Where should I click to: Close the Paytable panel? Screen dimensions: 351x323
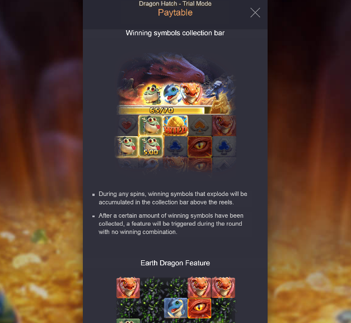point(255,12)
